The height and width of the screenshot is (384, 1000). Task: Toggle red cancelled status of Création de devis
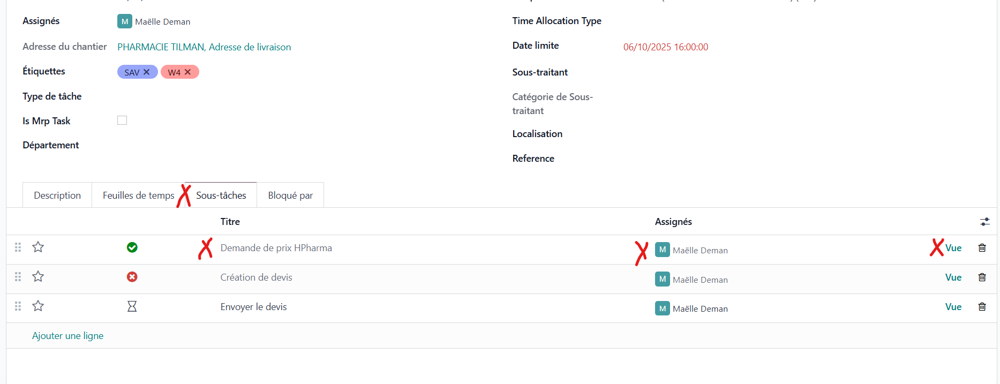[132, 277]
